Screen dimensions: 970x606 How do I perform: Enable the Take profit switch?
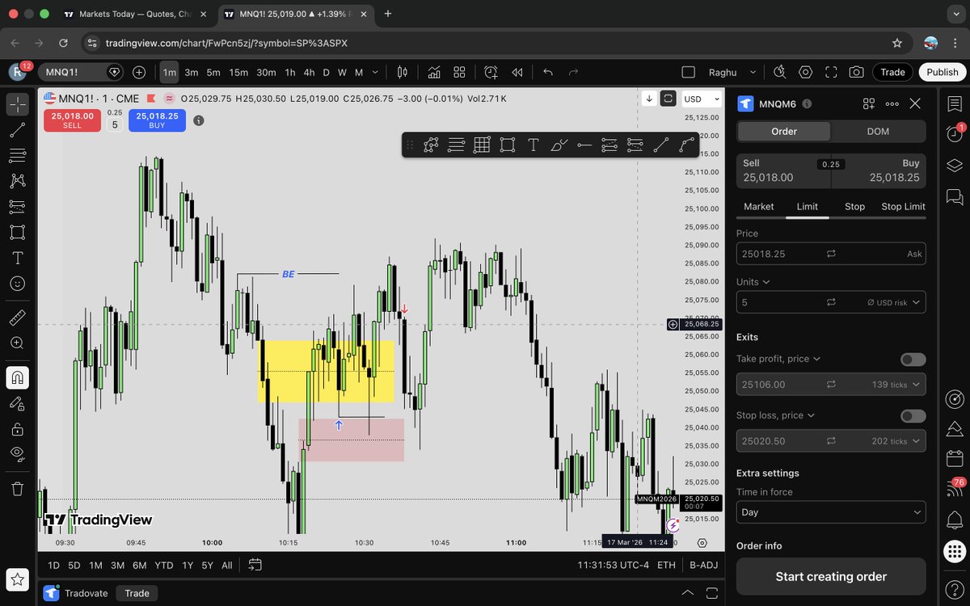tap(913, 360)
